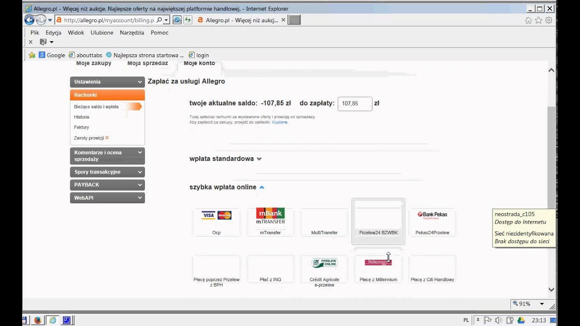This screenshot has height=326, width=580.
Task: Open the 91% zoom level dropdown
Action: click(542, 304)
